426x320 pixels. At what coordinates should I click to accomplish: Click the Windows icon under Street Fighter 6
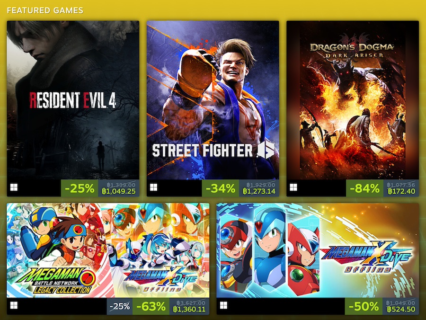(x=153, y=187)
